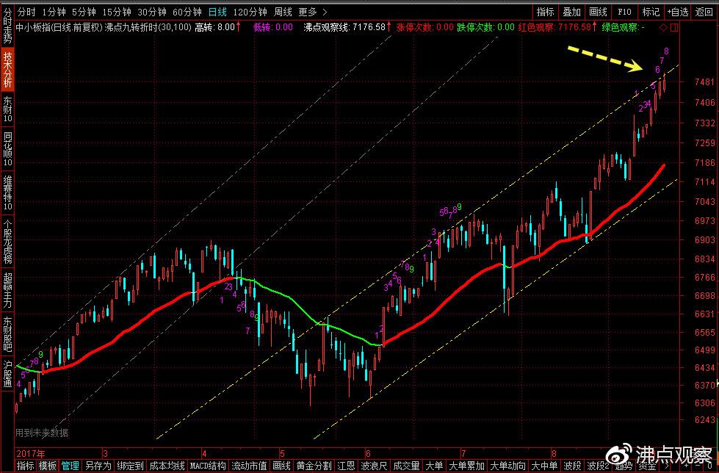Click the 标记 mark button
The height and width of the screenshot is (473, 719).
pos(651,12)
